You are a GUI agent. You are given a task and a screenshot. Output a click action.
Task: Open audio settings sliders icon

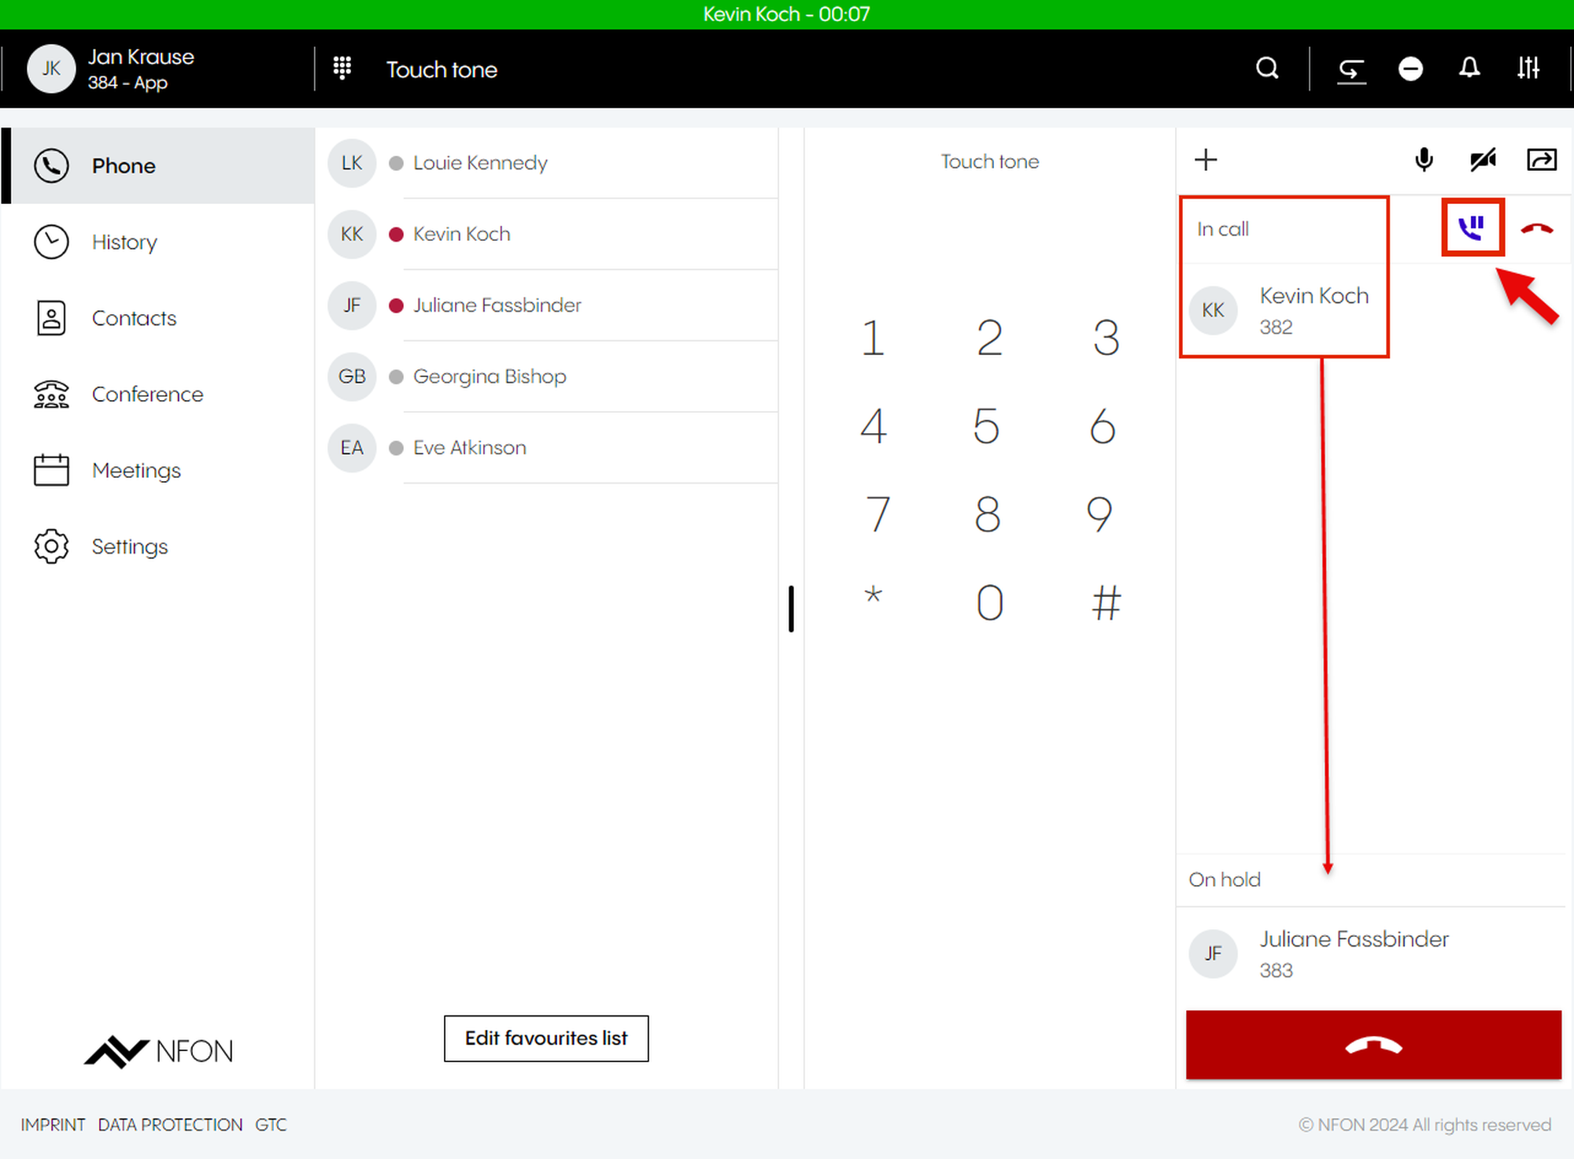(1528, 69)
